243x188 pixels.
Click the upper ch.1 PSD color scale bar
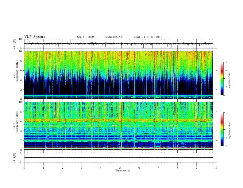222,79
